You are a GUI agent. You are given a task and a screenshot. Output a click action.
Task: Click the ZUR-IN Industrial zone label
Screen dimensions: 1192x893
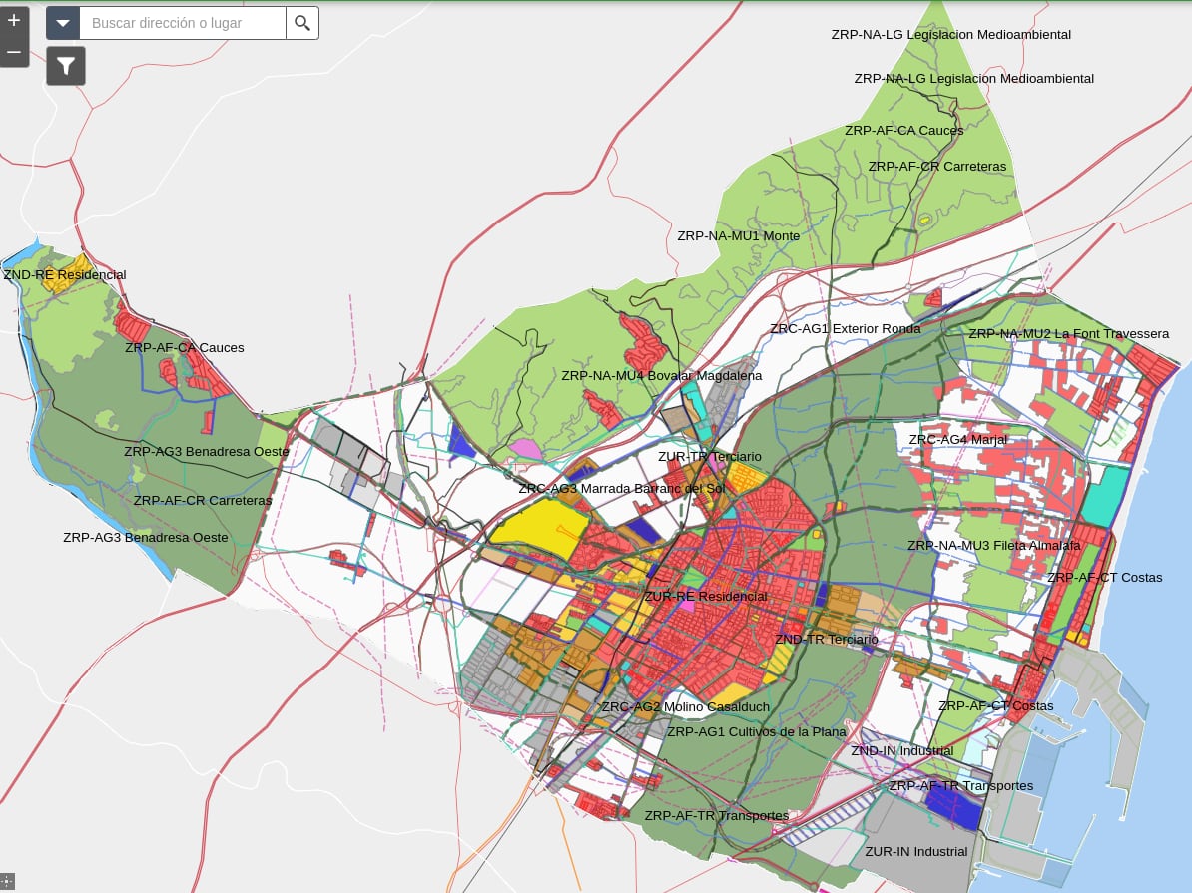915,852
